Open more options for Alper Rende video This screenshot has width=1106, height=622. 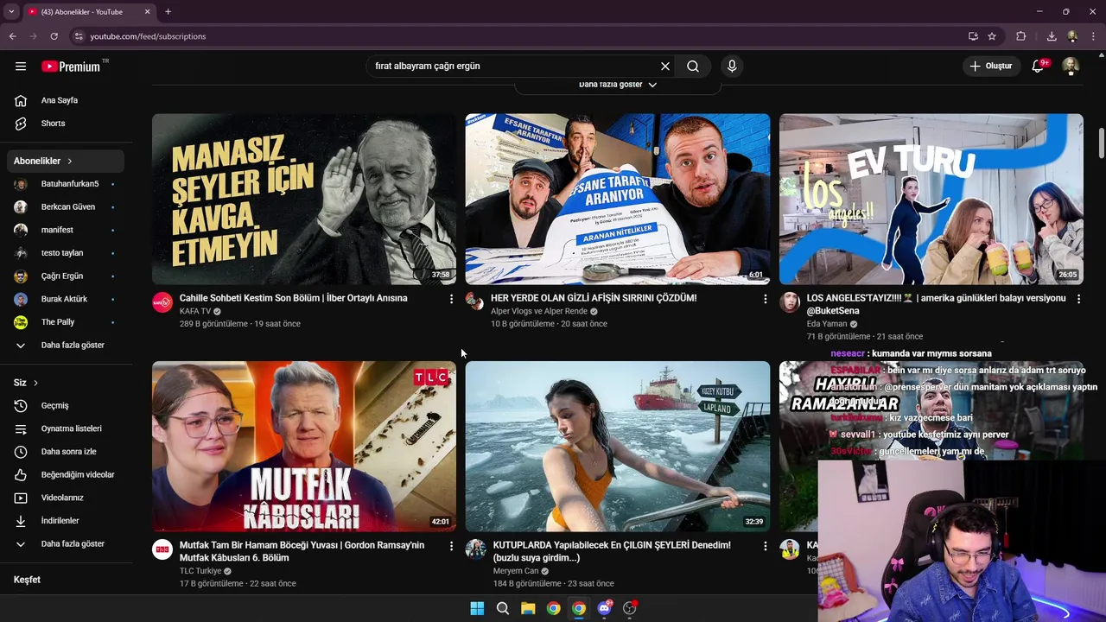pyautogui.click(x=765, y=299)
